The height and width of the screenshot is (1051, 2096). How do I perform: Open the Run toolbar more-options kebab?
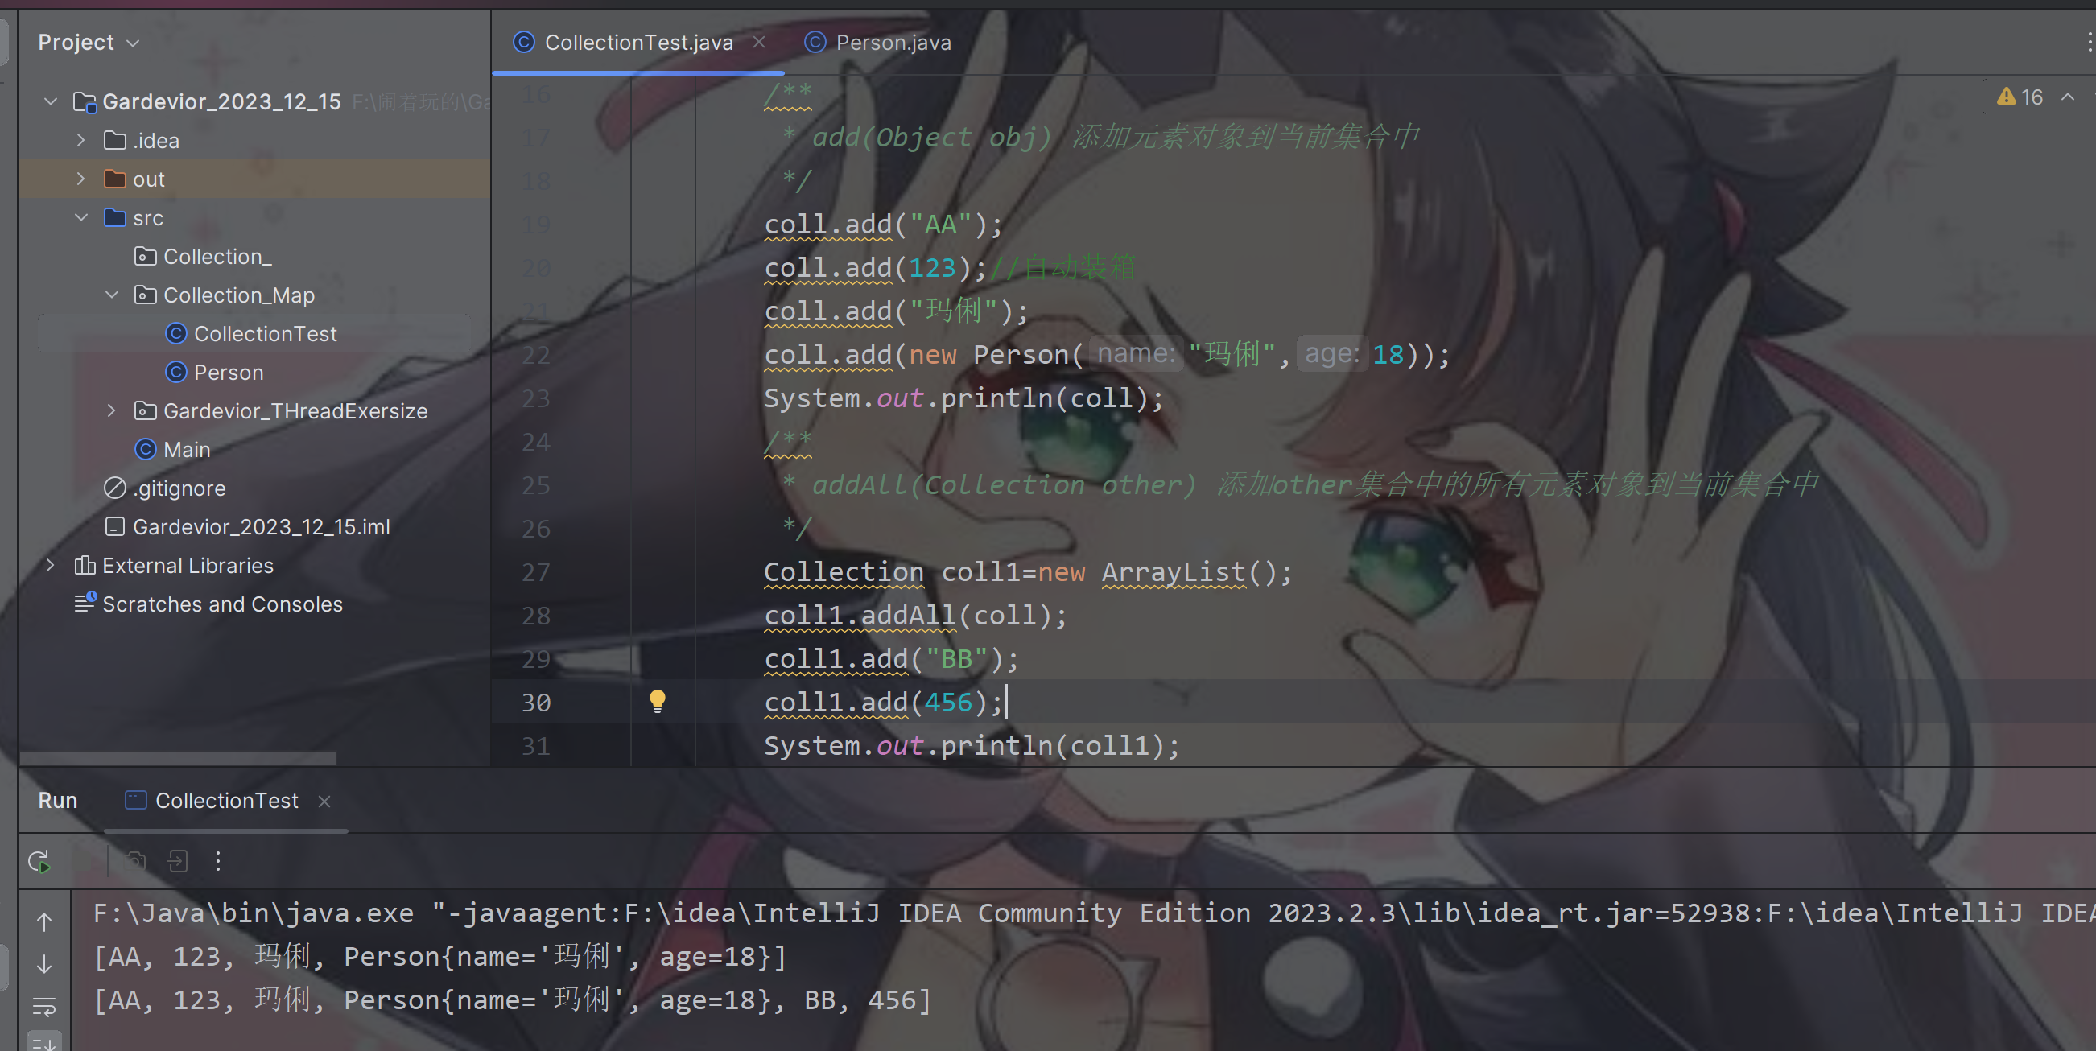click(218, 861)
